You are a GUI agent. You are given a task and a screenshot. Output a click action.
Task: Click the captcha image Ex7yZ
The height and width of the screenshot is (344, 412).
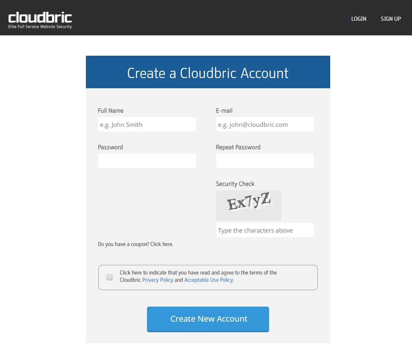[x=249, y=205]
